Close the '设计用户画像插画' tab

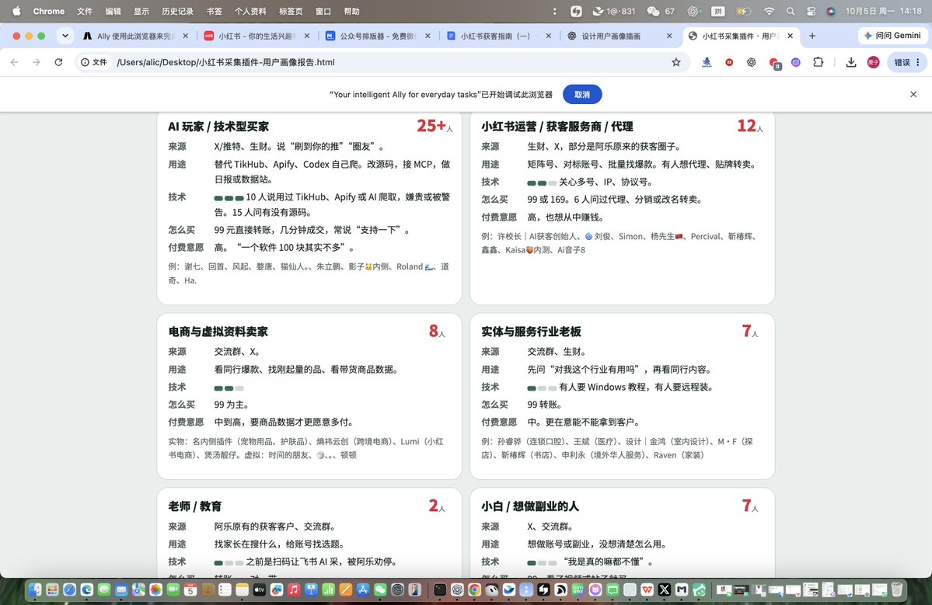click(x=669, y=36)
